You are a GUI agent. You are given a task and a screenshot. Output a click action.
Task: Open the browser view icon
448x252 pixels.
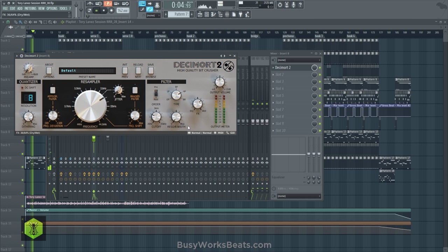pyautogui.click(x=220, y=14)
